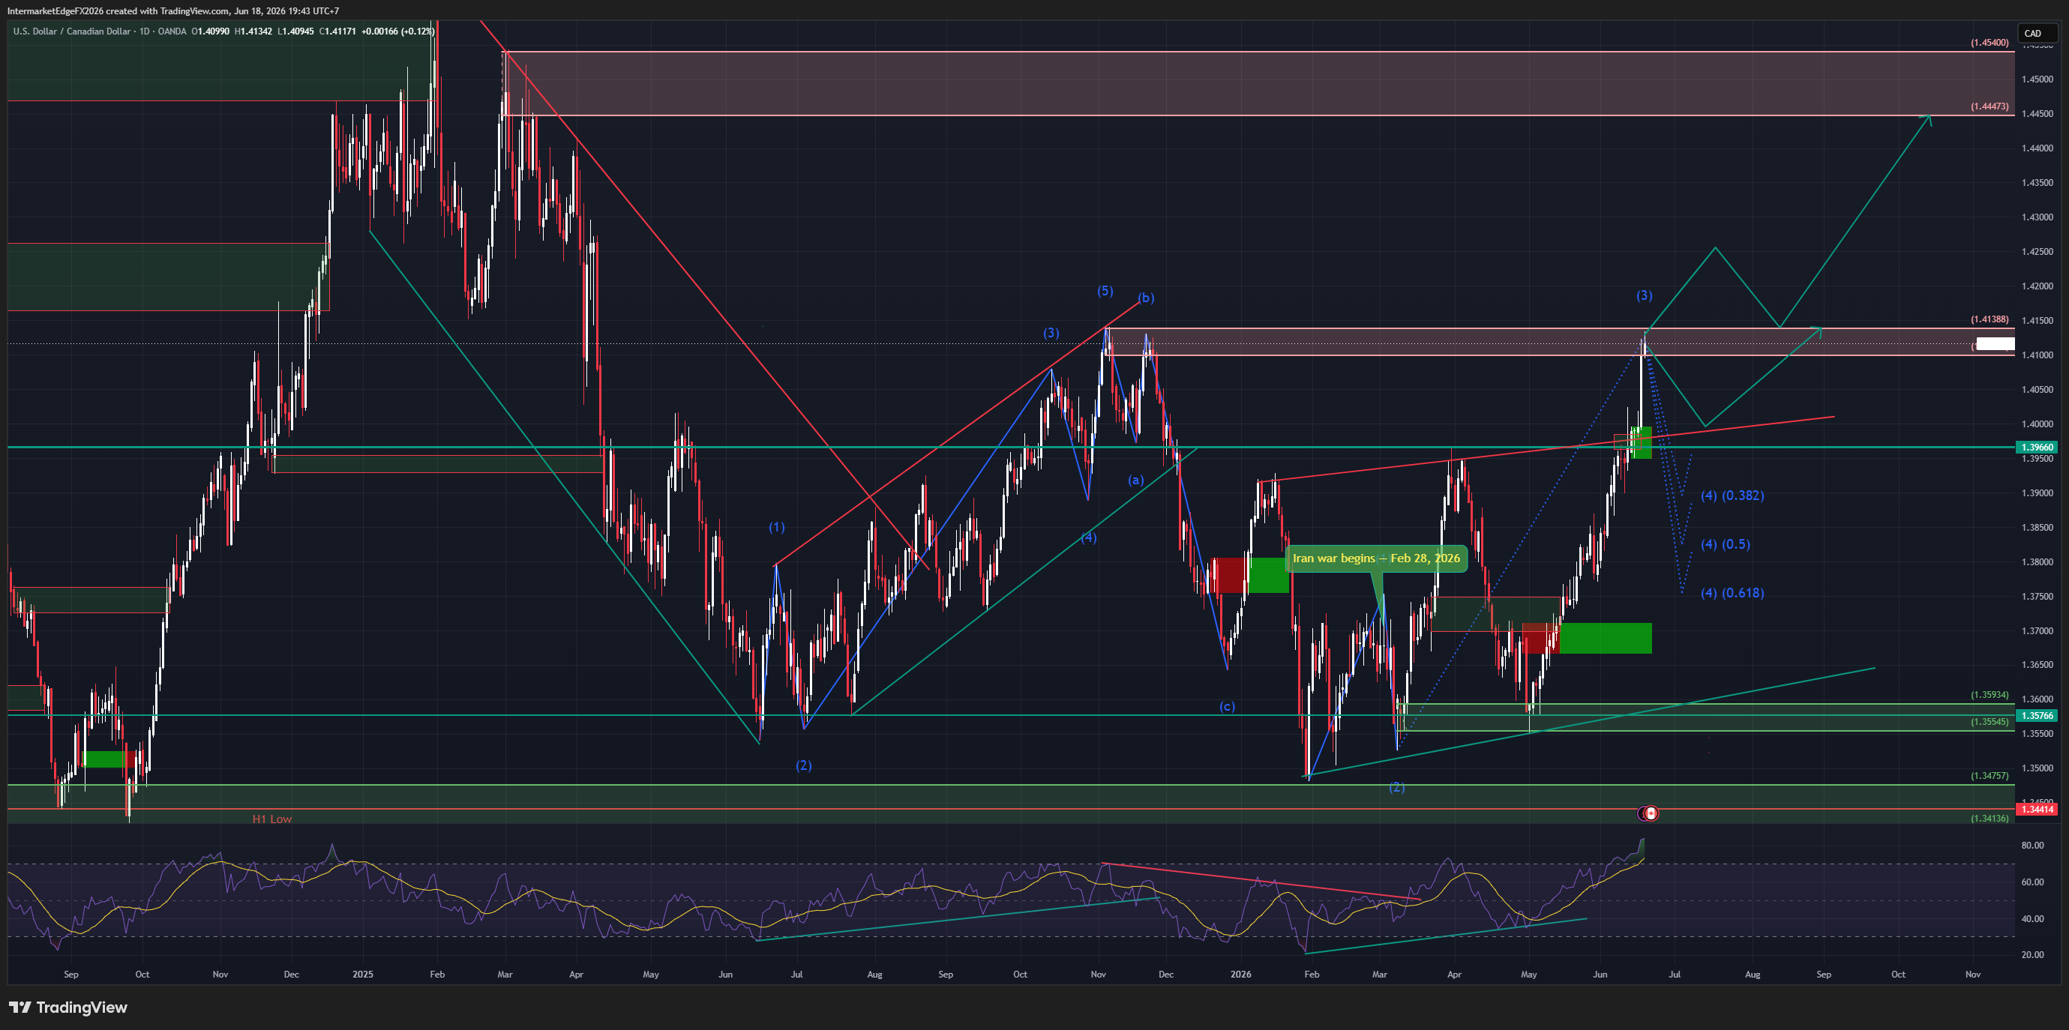Click the '(4) (0.5)' retracement label
2069x1030 pixels.
pyautogui.click(x=1726, y=544)
